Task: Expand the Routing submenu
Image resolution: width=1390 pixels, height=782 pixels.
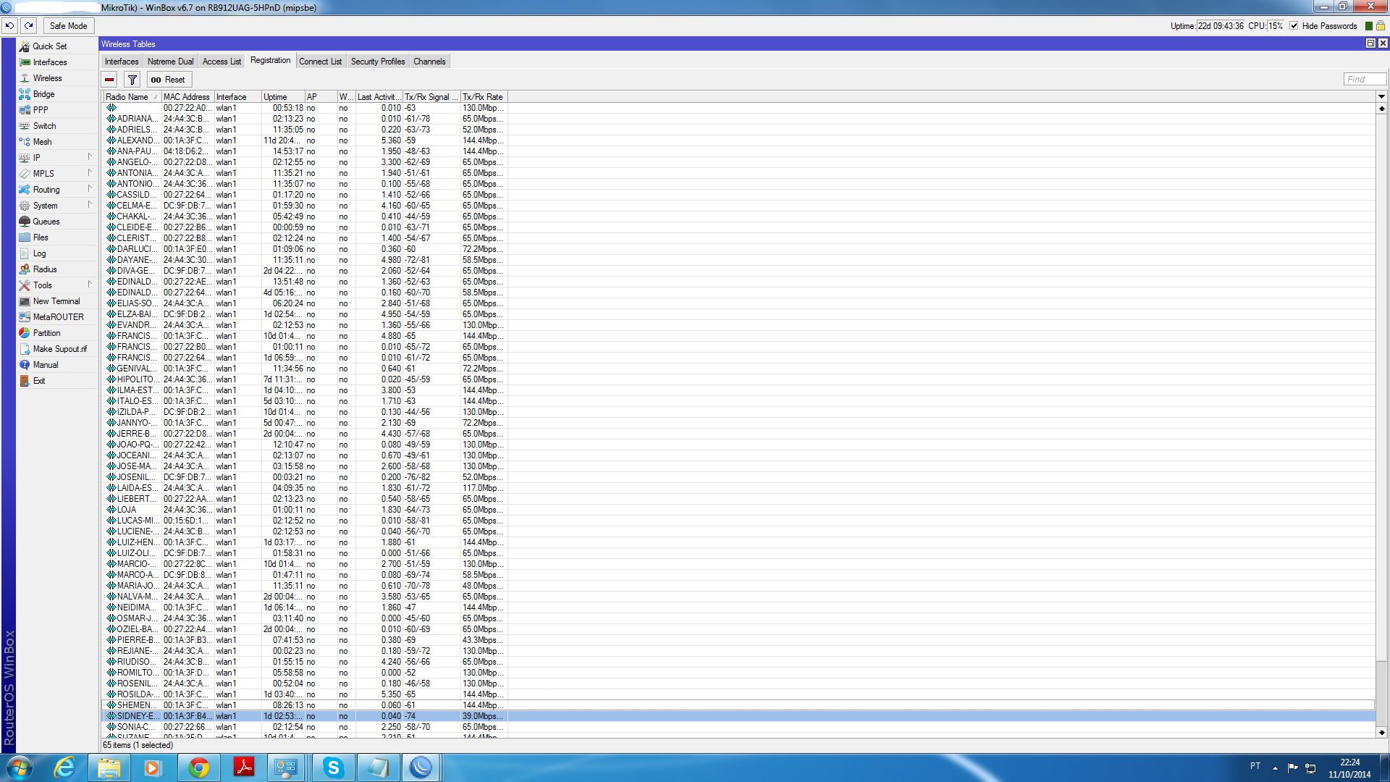Action: point(90,189)
